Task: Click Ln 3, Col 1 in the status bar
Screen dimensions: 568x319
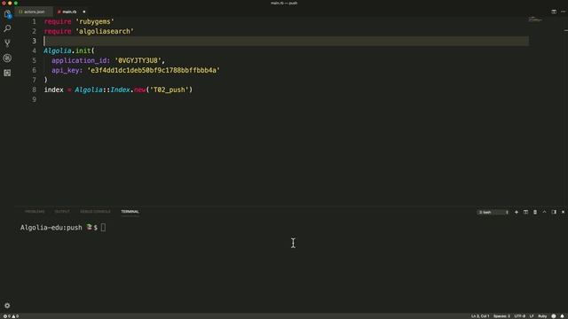Action: [480, 316]
